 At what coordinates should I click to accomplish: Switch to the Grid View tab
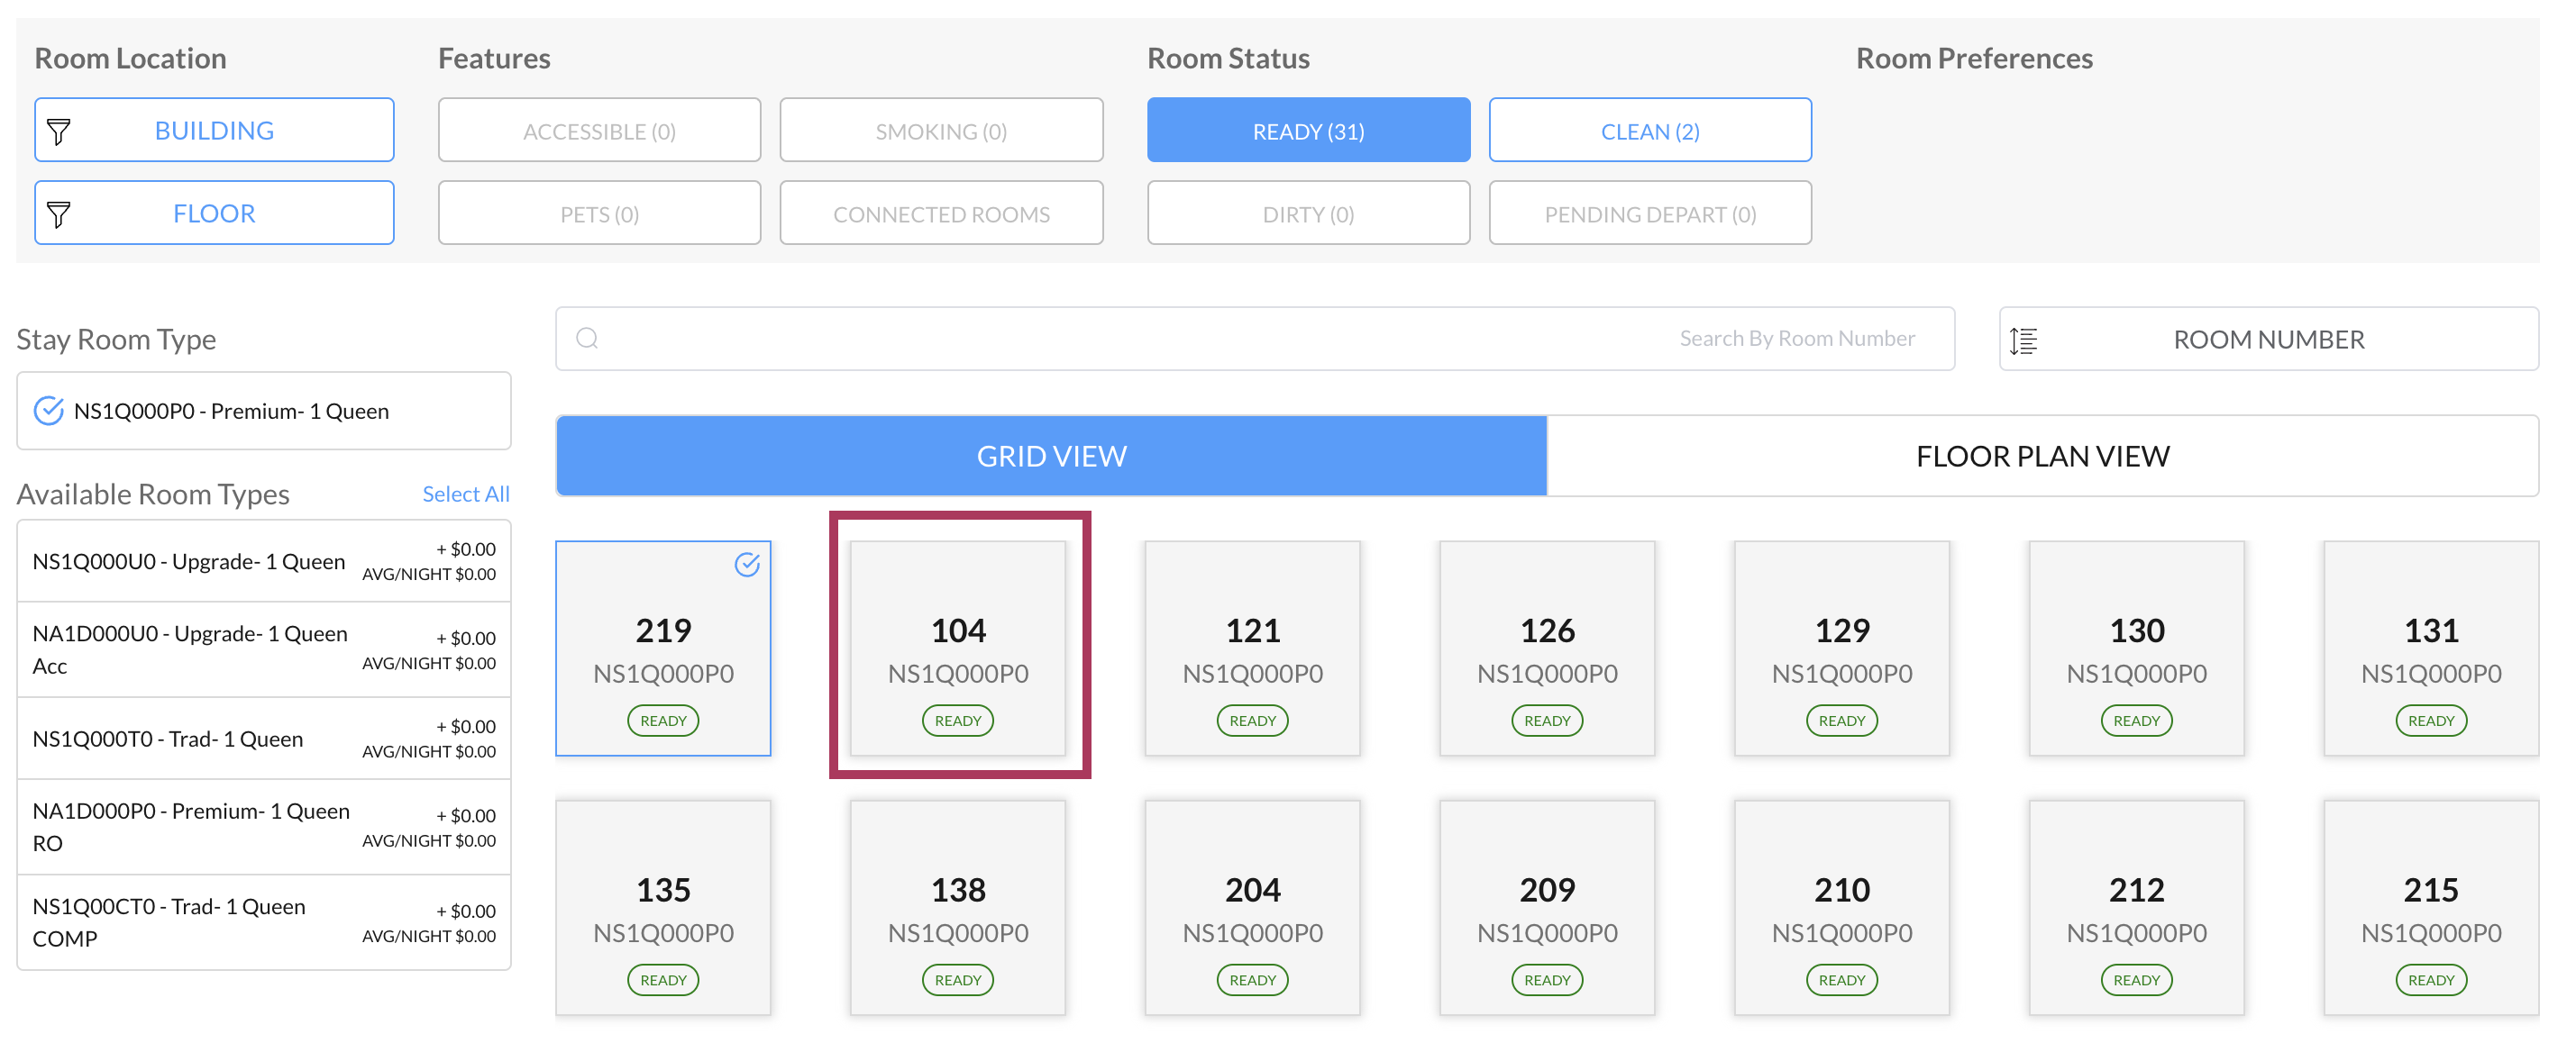click(x=1050, y=457)
